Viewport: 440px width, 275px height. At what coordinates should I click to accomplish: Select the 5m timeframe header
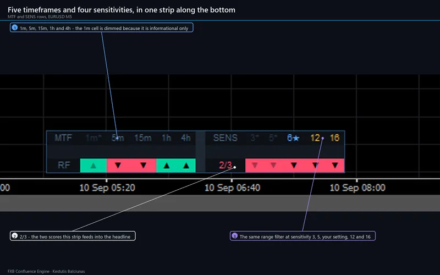click(x=118, y=138)
